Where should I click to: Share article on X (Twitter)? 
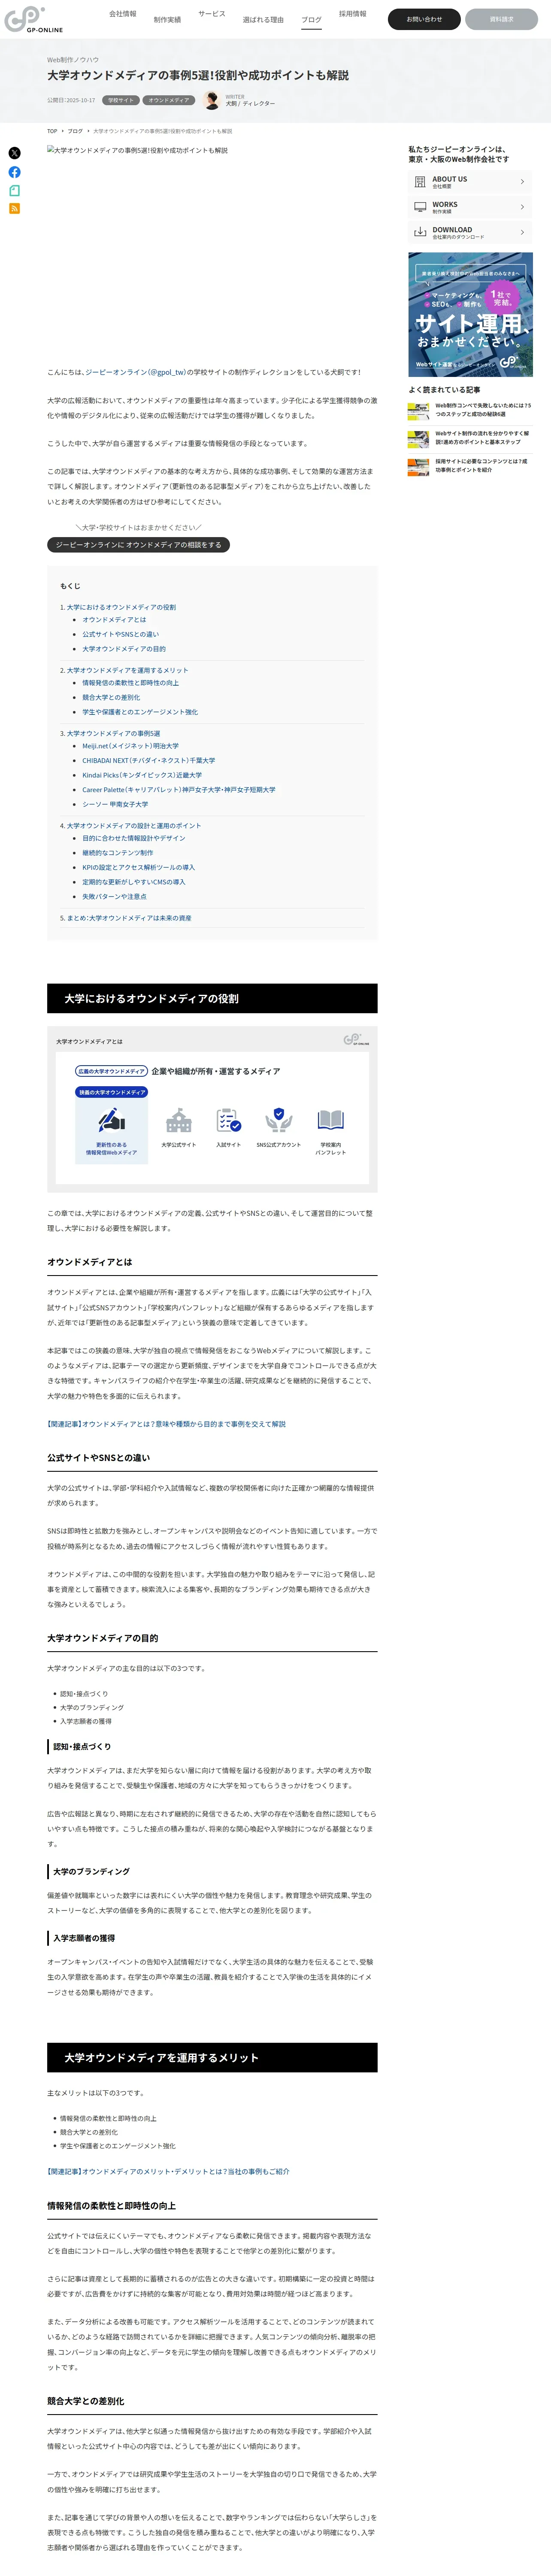14,153
